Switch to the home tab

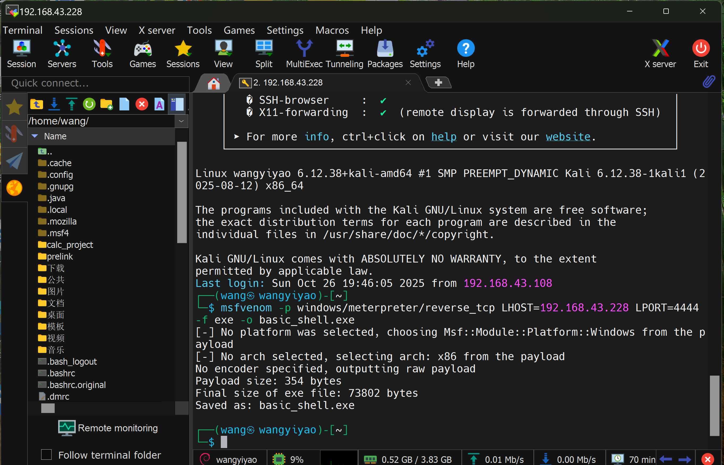point(214,83)
